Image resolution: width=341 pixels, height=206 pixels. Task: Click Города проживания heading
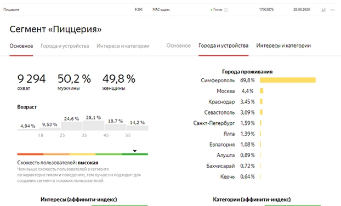click(247, 72)
